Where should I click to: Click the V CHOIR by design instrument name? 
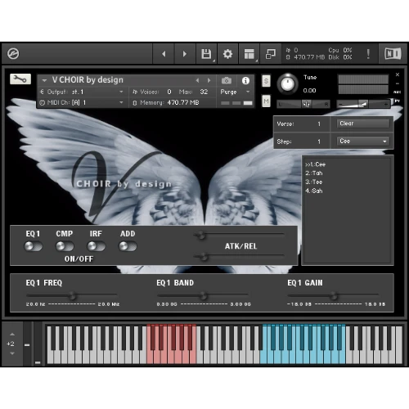[x=88, y=80]
